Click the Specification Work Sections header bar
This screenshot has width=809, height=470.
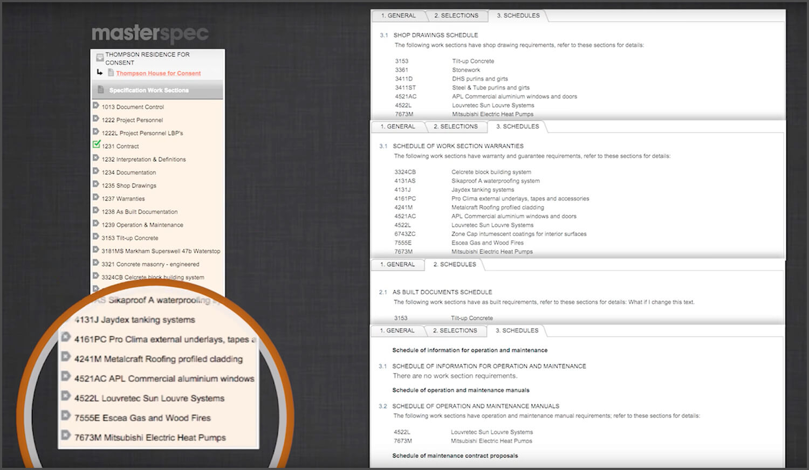(x=156, y=90)
